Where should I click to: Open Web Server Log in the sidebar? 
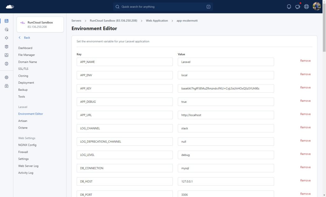28,166
